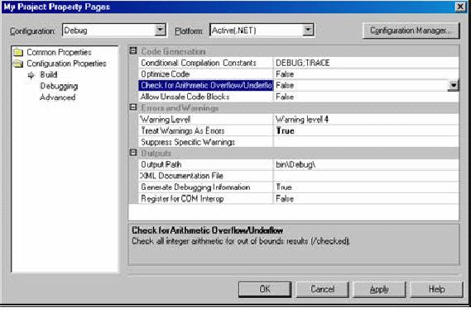
Task: Open the Platform dropdown showing Active(.NET)
Action: pyautogui.click(x=308, y=30)
